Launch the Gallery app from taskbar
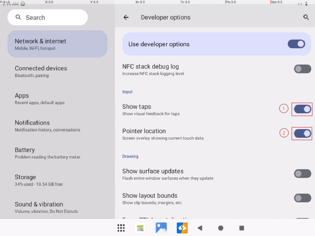Screen dimensions: 315x236 point(161,228)
